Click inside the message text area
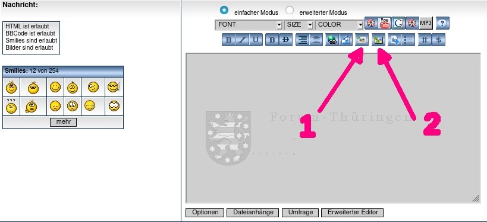This screenshot has height=222, width=487. coord(333,128)
